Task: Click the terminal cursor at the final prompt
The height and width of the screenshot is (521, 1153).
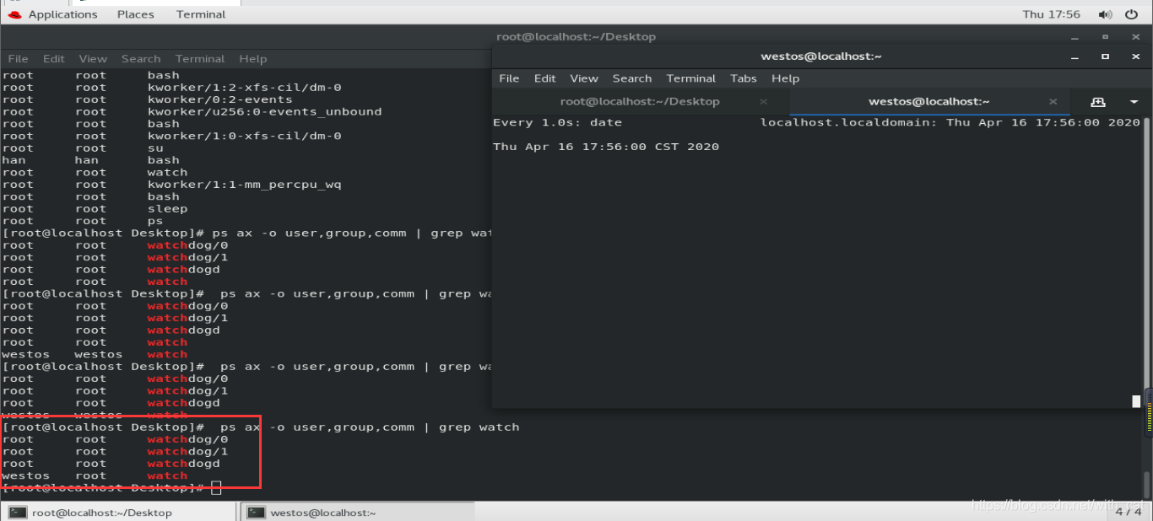Action: click(216, 488)
